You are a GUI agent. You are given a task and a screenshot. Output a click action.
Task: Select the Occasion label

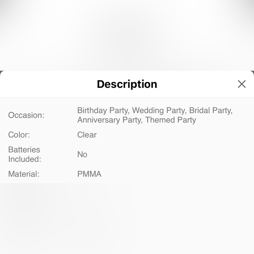pyautogui.click(x=26, y=115)
